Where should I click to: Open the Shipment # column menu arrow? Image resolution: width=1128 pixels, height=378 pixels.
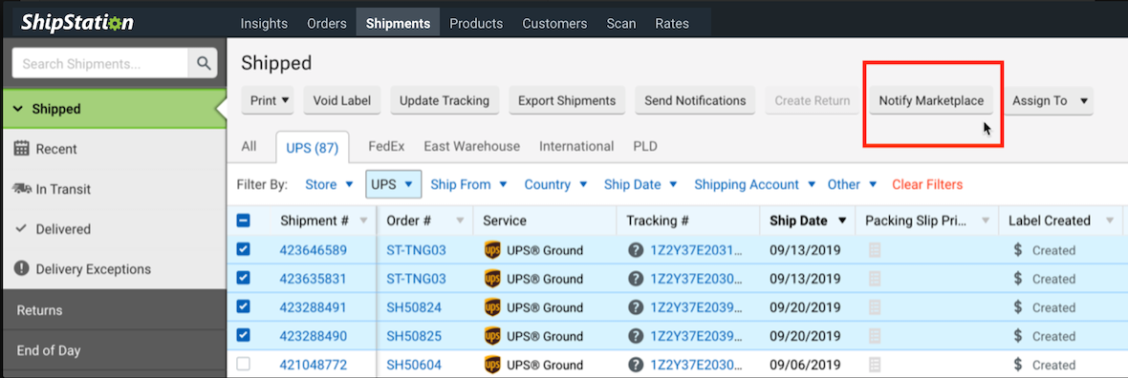[x=363, y=220]
